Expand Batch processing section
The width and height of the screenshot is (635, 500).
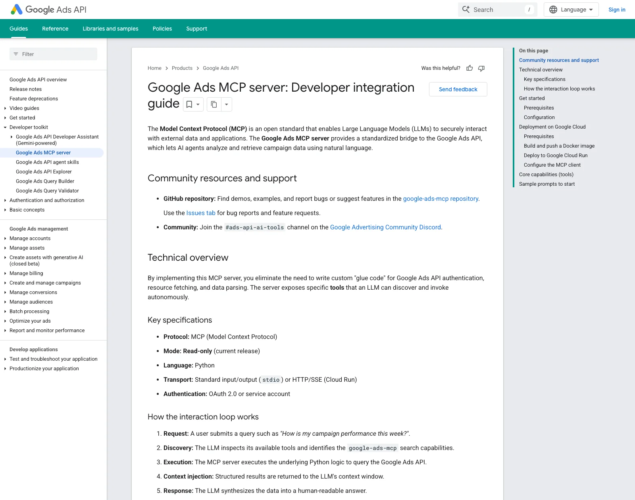pyautogui.click(x=5, y=311)
